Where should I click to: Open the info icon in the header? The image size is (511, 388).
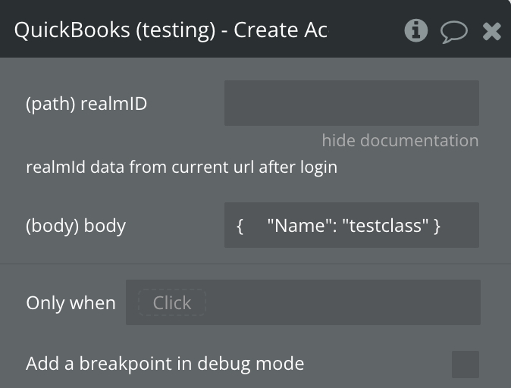click(415, 30)
